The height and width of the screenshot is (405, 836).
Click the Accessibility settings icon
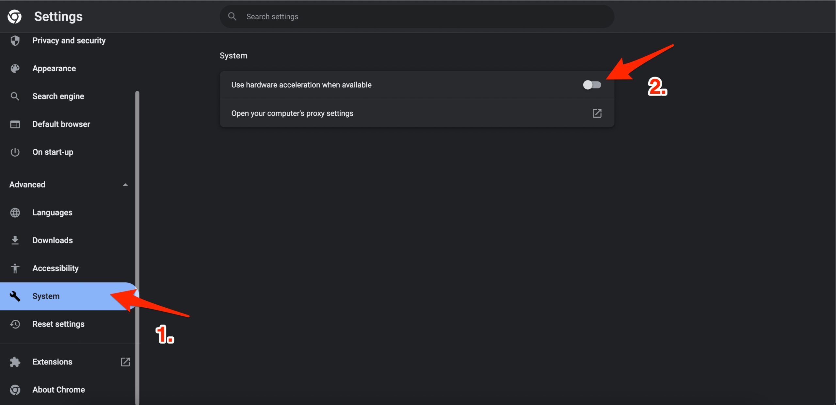[x=15, y=268]
